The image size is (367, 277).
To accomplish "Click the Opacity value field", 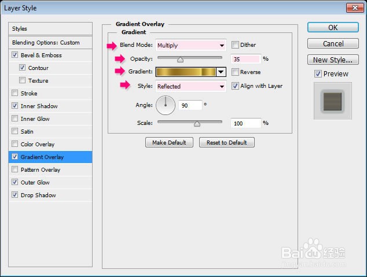I will pos(246,59).
